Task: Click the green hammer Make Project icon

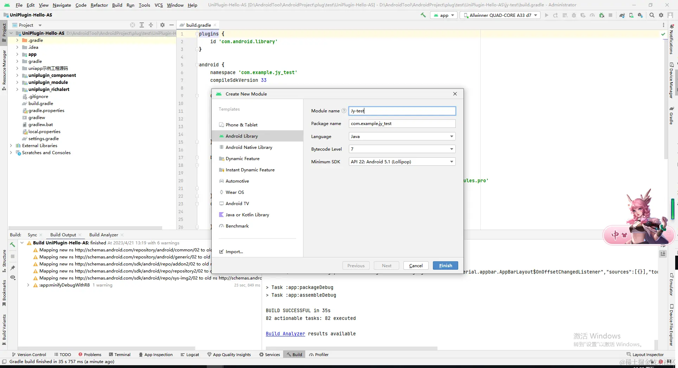Action: pos(423,15)
